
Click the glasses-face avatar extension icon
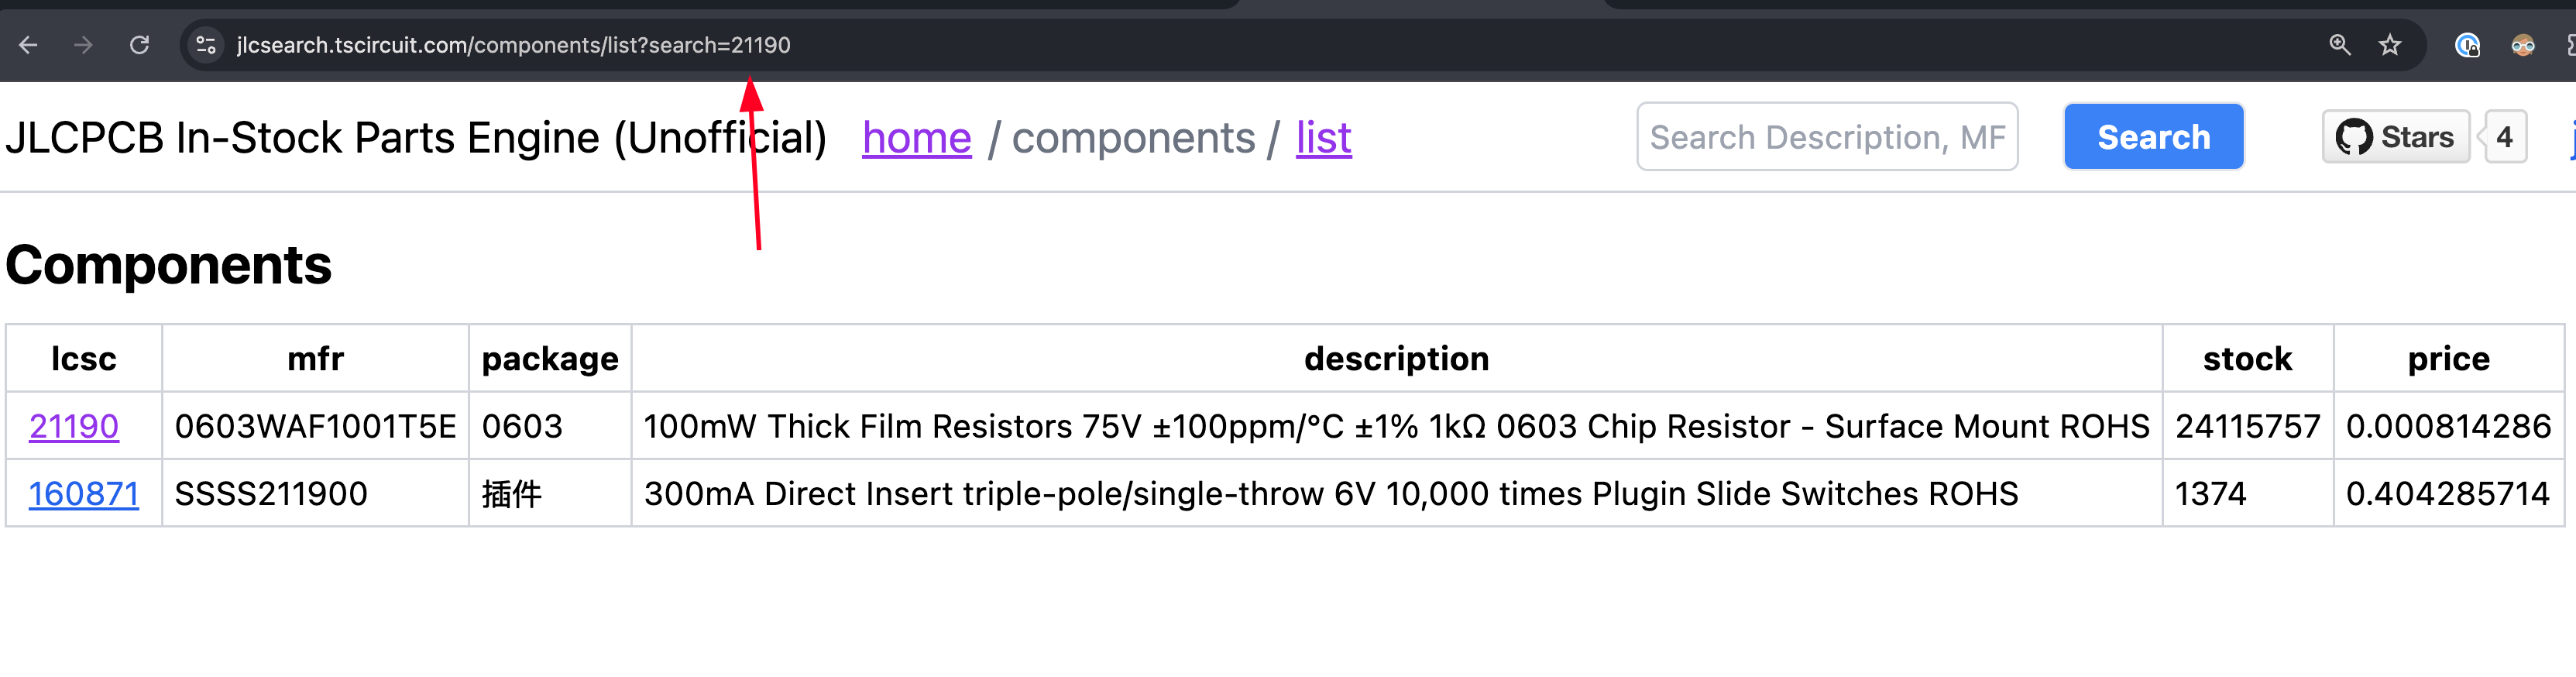coord(2523,45)
